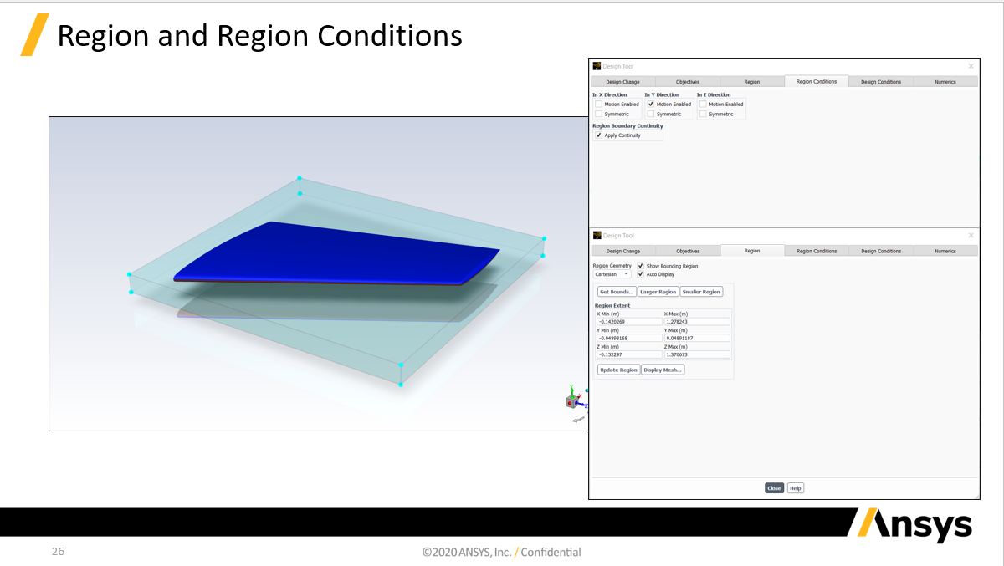Click the Get Bounds... button
The width and height of the screenshot is (1004, 566).
click(x=617, y=292)
